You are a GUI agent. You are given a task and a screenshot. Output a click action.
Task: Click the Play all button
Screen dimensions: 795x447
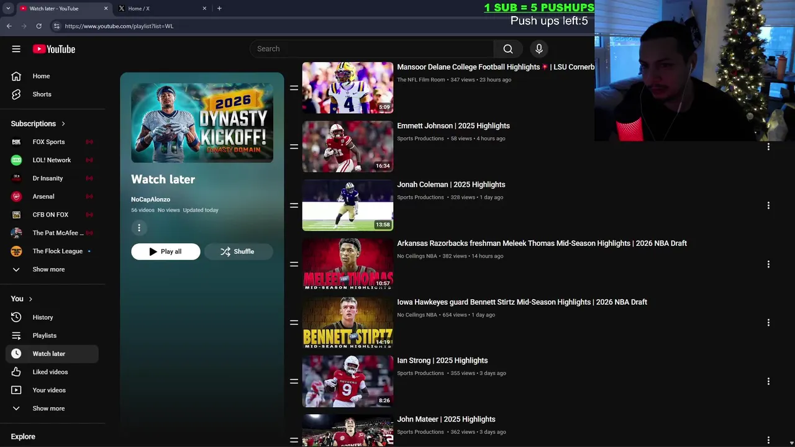tap(165, 251)
